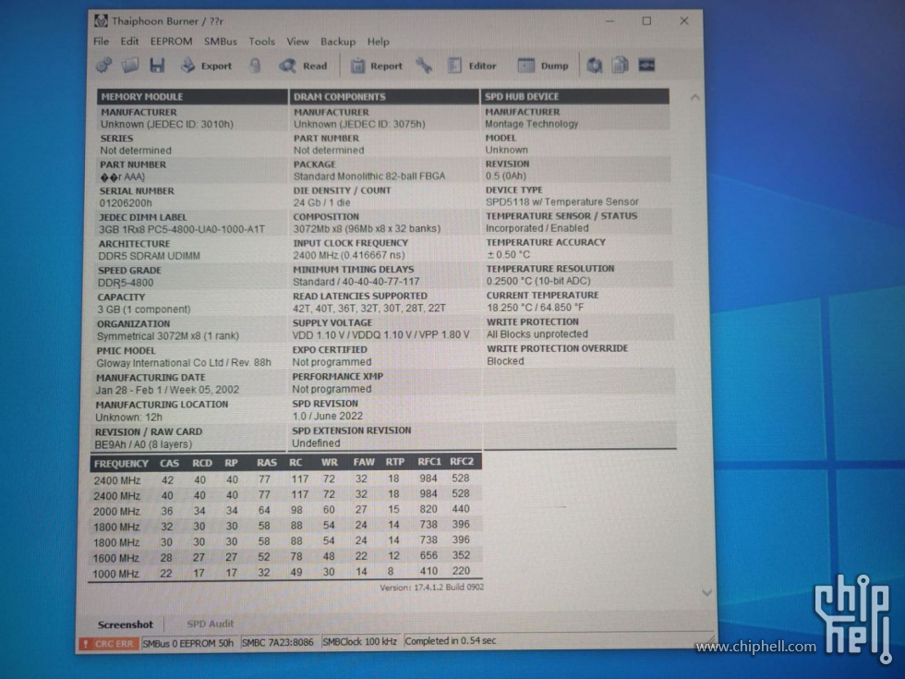Open the Backup menu
The image size is (905, 679).
pyautogui.click(x=338, y=42)
